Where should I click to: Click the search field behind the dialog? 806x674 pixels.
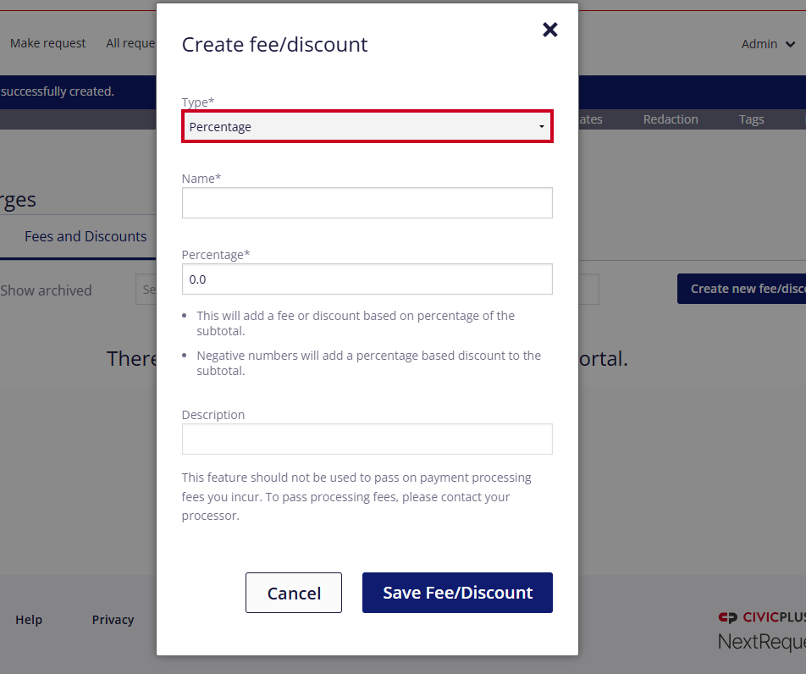pos(146,290)
